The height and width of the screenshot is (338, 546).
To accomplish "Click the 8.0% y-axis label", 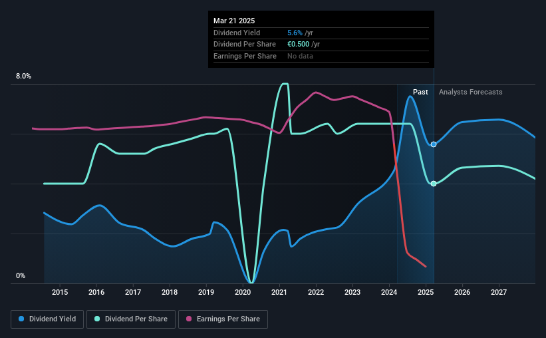I will [x=23, y=77].
